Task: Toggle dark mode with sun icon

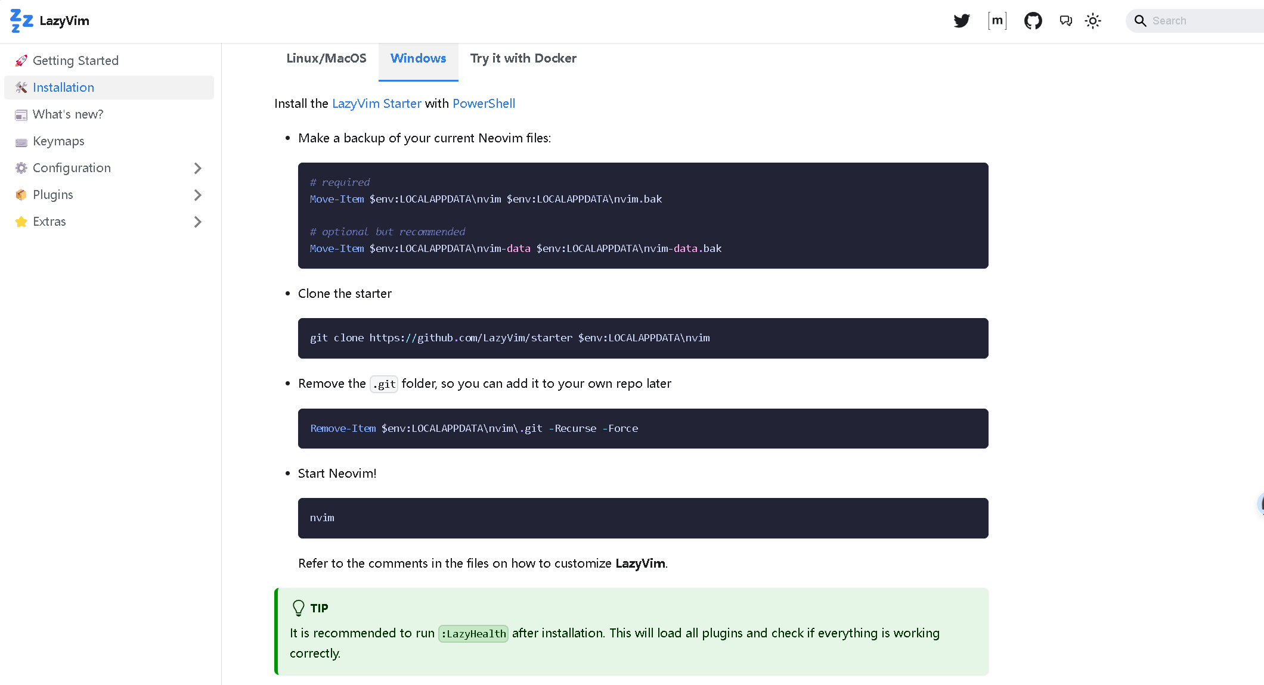Action: (x=1092, y=21)
